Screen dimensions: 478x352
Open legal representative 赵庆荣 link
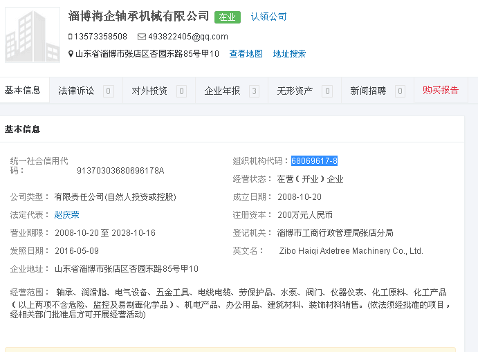(x=67, y=215)
